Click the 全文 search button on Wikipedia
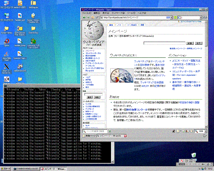The height and width of the screenshot is (171, 214). [199, 43]
